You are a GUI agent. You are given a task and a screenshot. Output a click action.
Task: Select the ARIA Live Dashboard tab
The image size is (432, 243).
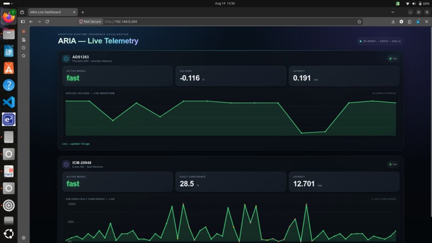(x=53, y=12)
